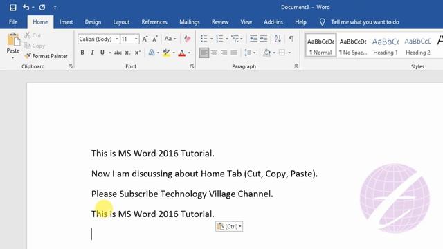Click the Paste clipboard icon
This screenshot has height=249, width=443.
coord(13,39)
